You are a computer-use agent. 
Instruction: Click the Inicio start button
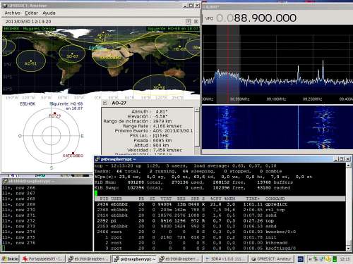point(10,259)
